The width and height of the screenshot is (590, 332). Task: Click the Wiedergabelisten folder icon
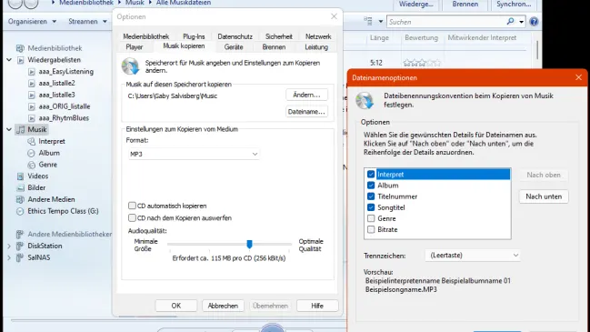click(x=21, y=60)
